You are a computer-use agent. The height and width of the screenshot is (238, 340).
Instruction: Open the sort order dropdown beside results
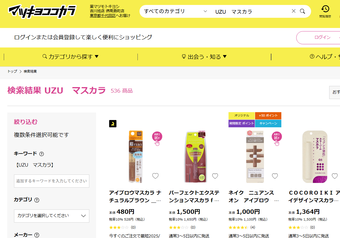tap(334, 92)
